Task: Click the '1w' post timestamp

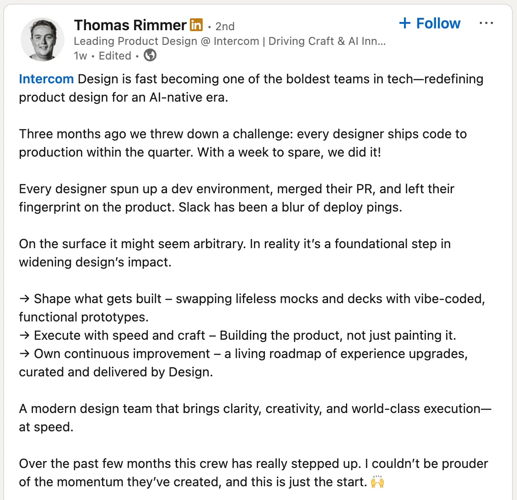Action: [80, 56]
